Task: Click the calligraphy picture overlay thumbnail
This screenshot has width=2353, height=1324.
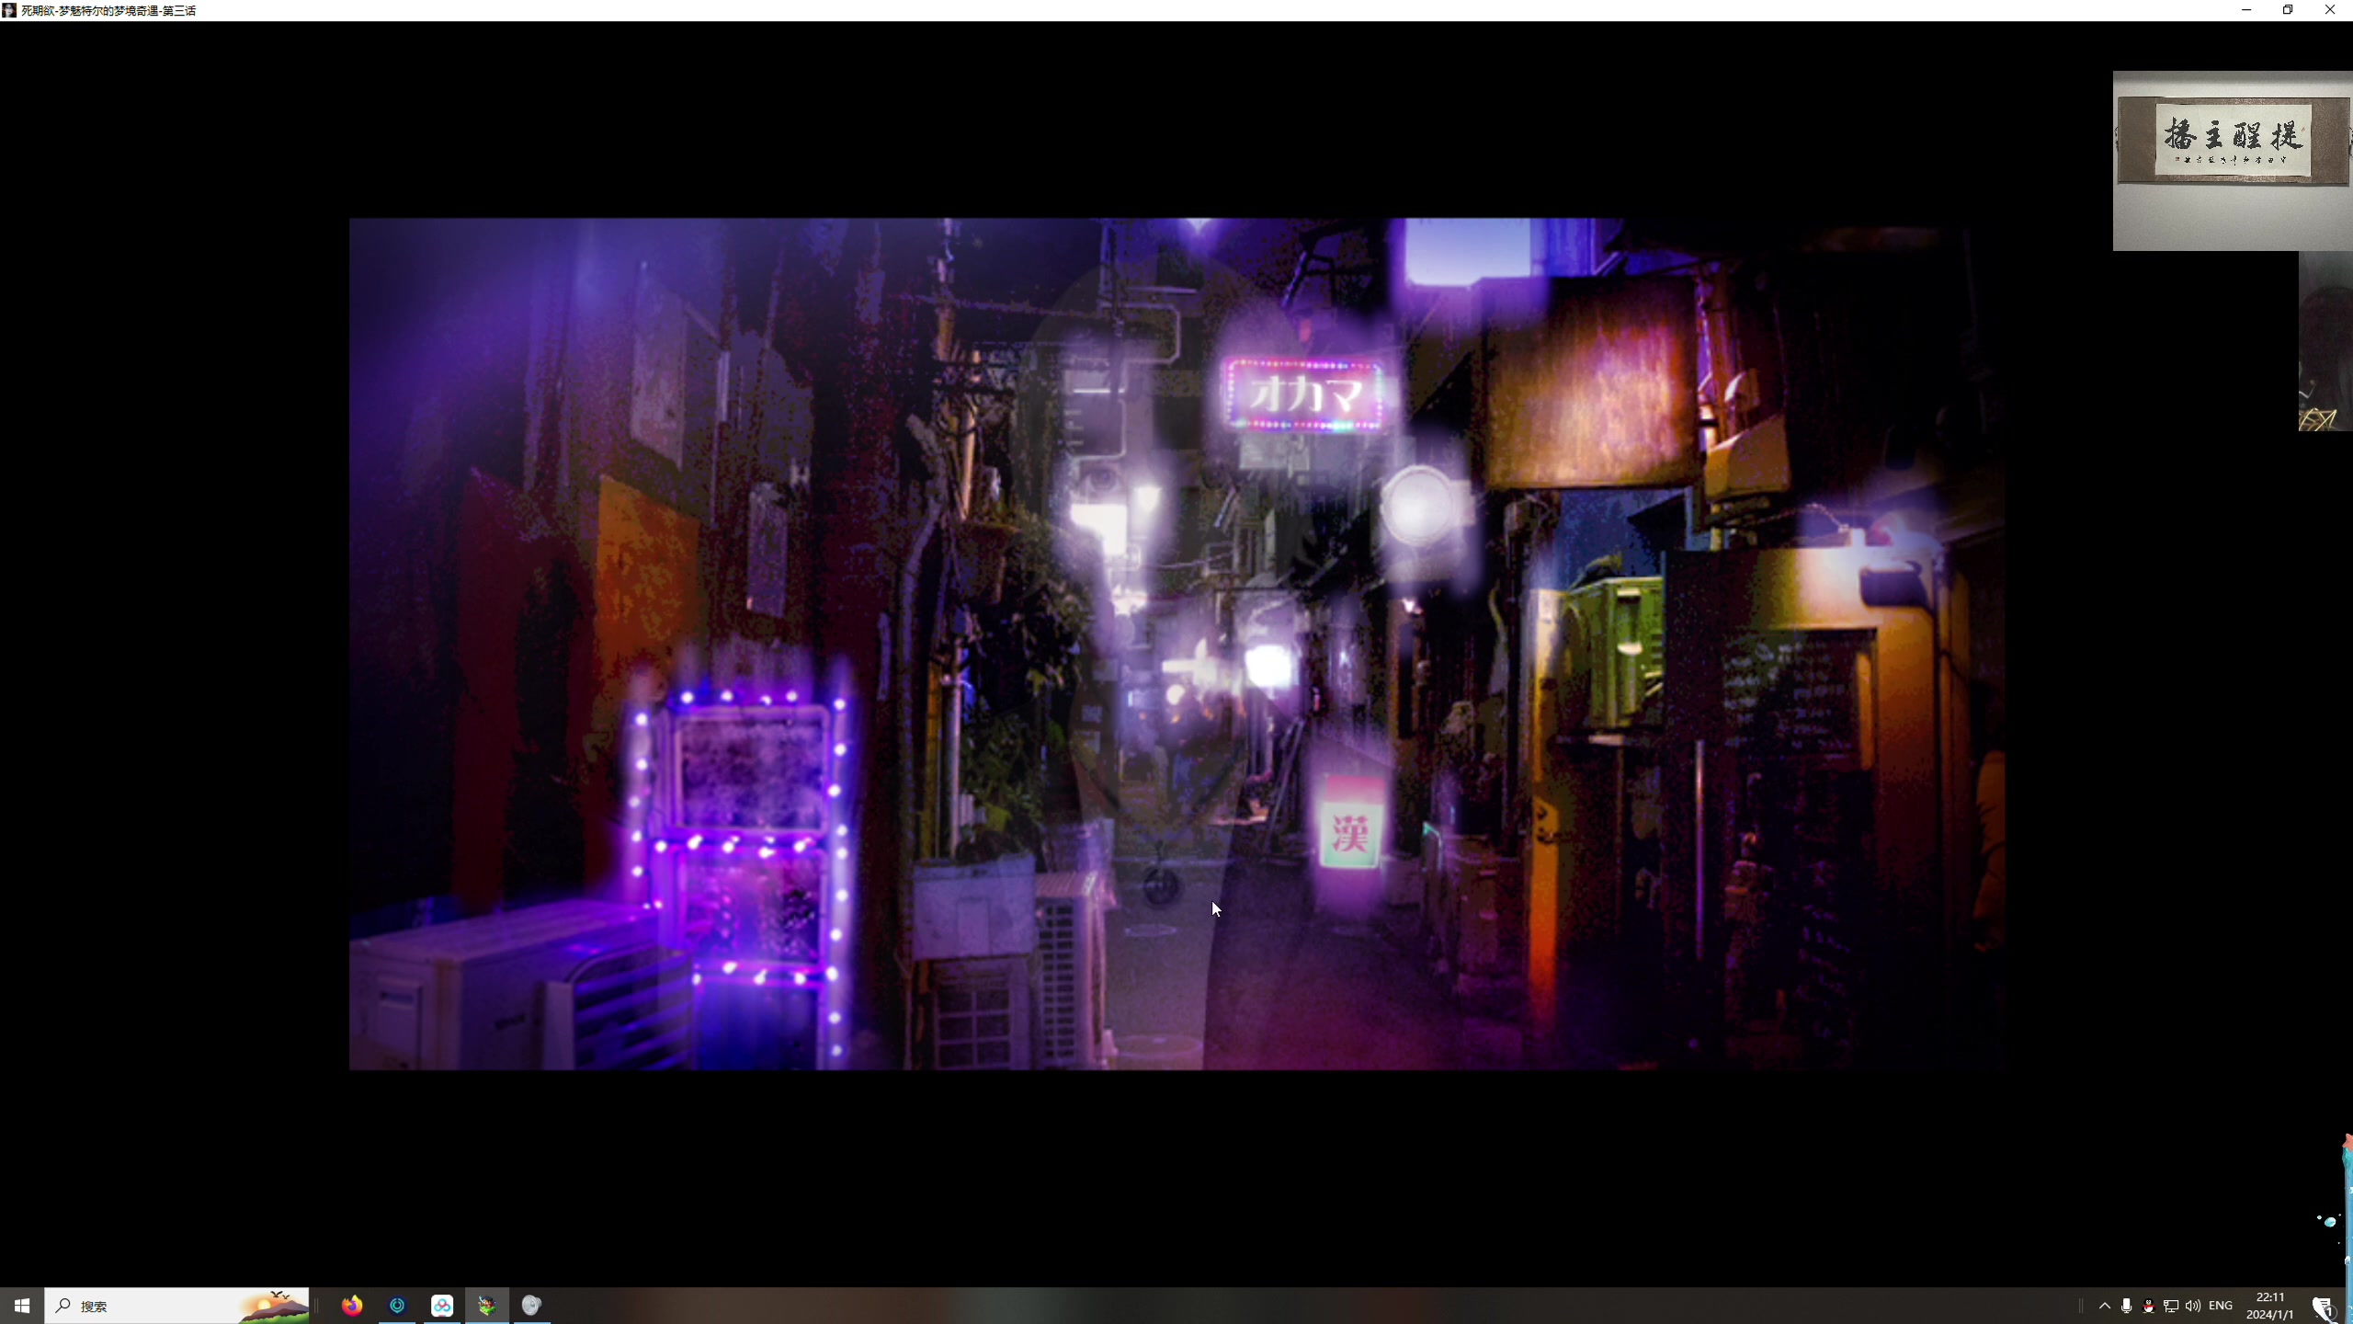Action: 2232,143
